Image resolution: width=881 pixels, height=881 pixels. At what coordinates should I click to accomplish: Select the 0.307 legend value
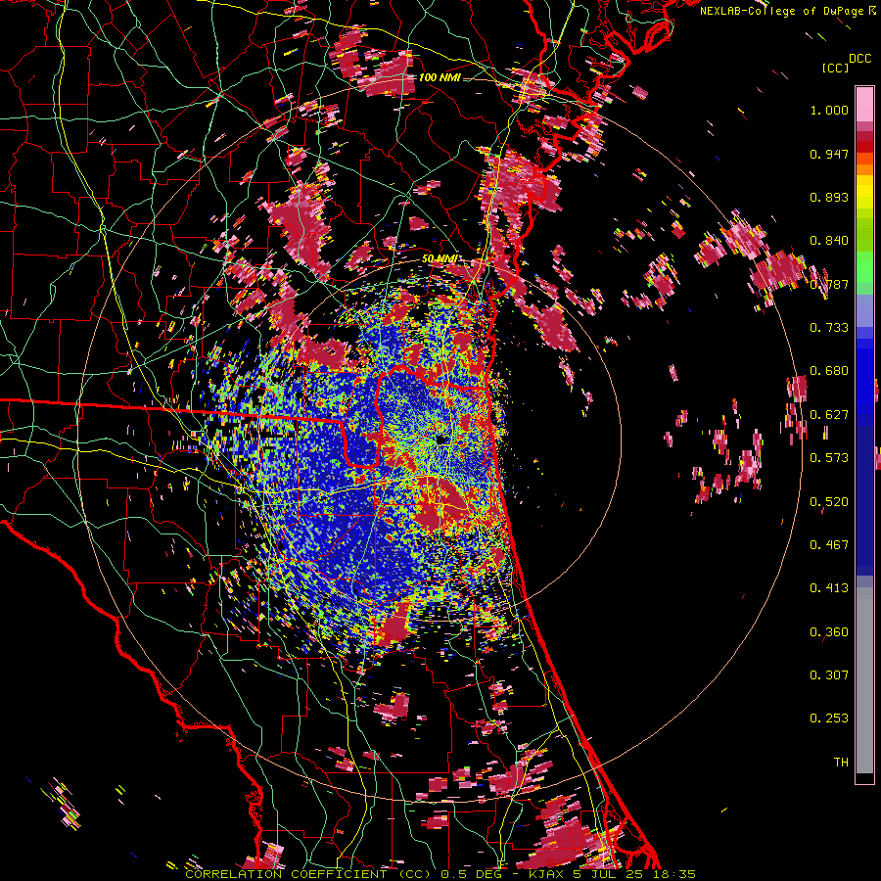point(829,675)
